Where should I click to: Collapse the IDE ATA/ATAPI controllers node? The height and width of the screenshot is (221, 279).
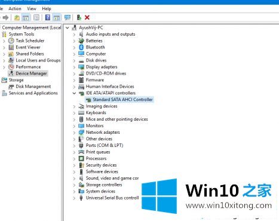click(74, 93)
